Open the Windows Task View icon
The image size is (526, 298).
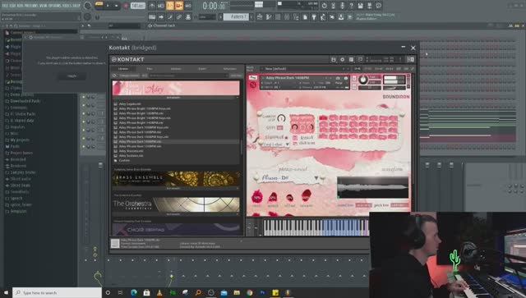(x=120, y=292)
